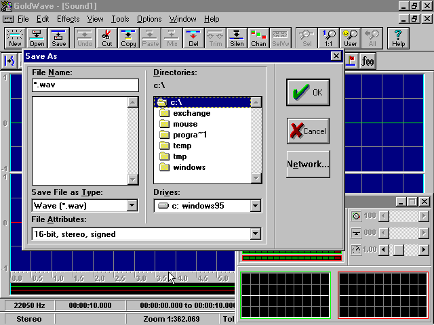Open the Effects menu
This screenshot has width=434, height=325.
(68, 19)
